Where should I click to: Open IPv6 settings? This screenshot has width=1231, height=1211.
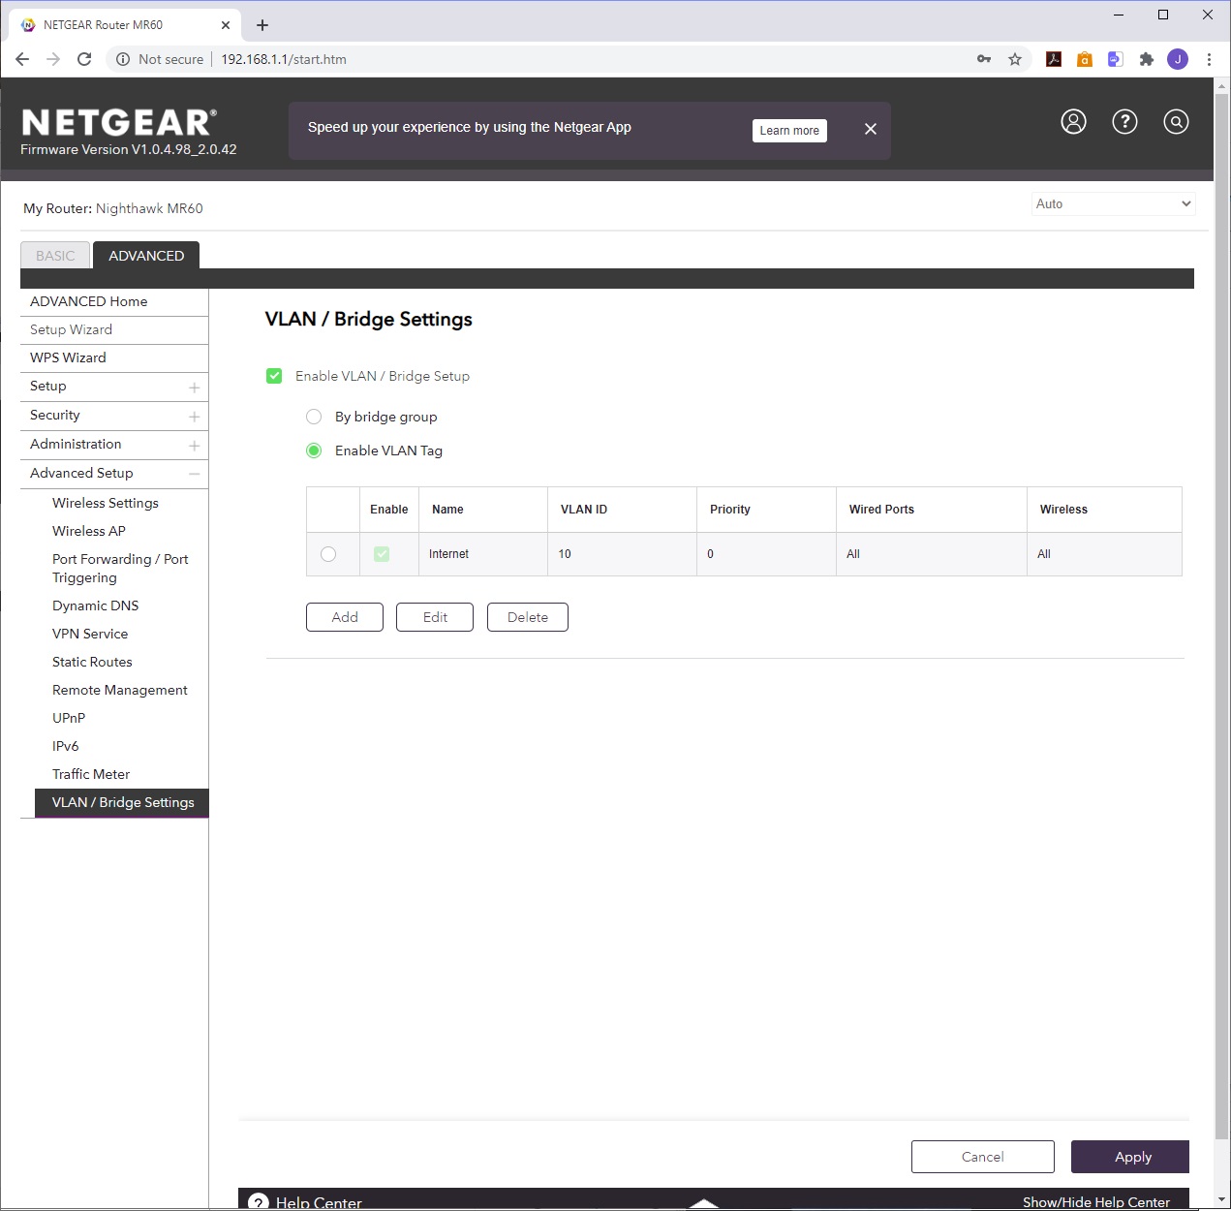click(66, 746)
